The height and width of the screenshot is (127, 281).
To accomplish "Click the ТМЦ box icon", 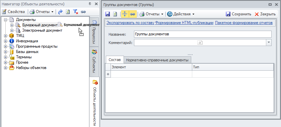I will [x=12, y=36].
